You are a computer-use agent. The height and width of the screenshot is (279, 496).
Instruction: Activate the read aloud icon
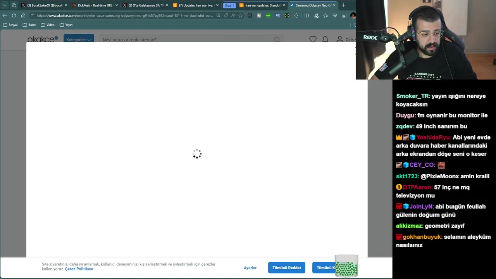click(x=233, y=15)
